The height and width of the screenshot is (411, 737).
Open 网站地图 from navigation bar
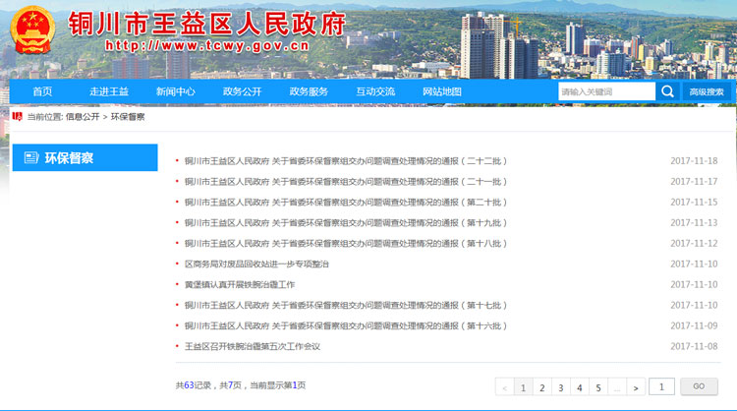(x=442, y=91)
